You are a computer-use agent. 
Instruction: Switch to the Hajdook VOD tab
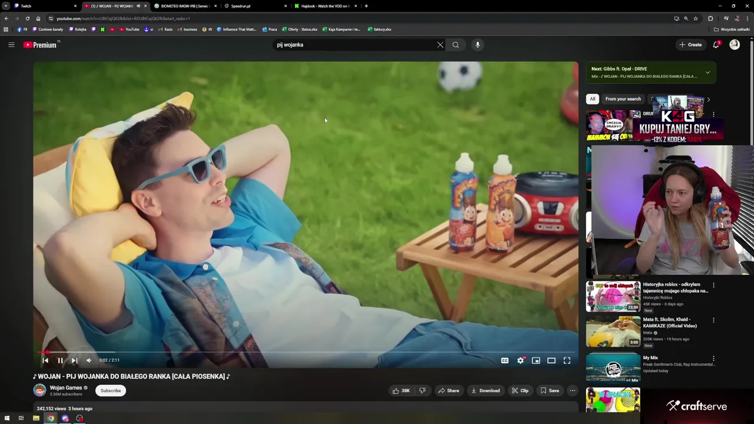[x=326, y=6]
